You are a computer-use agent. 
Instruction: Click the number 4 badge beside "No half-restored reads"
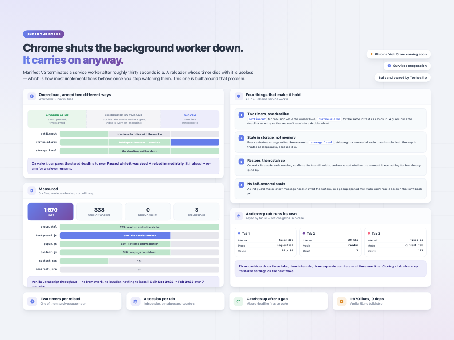coord(241,185)
